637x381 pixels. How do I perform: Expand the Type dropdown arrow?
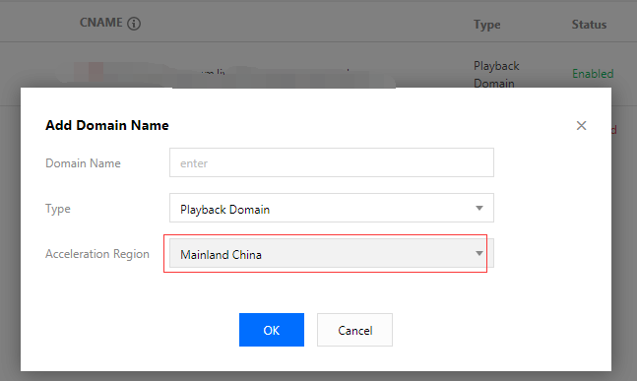479,208
